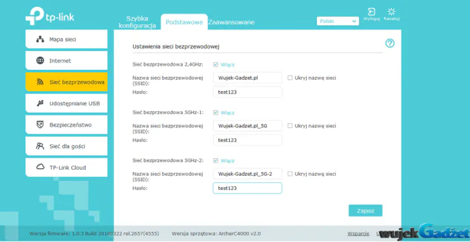
Task: Click the Włącz label for 5GHz-1 network
Action: point(228,113)
